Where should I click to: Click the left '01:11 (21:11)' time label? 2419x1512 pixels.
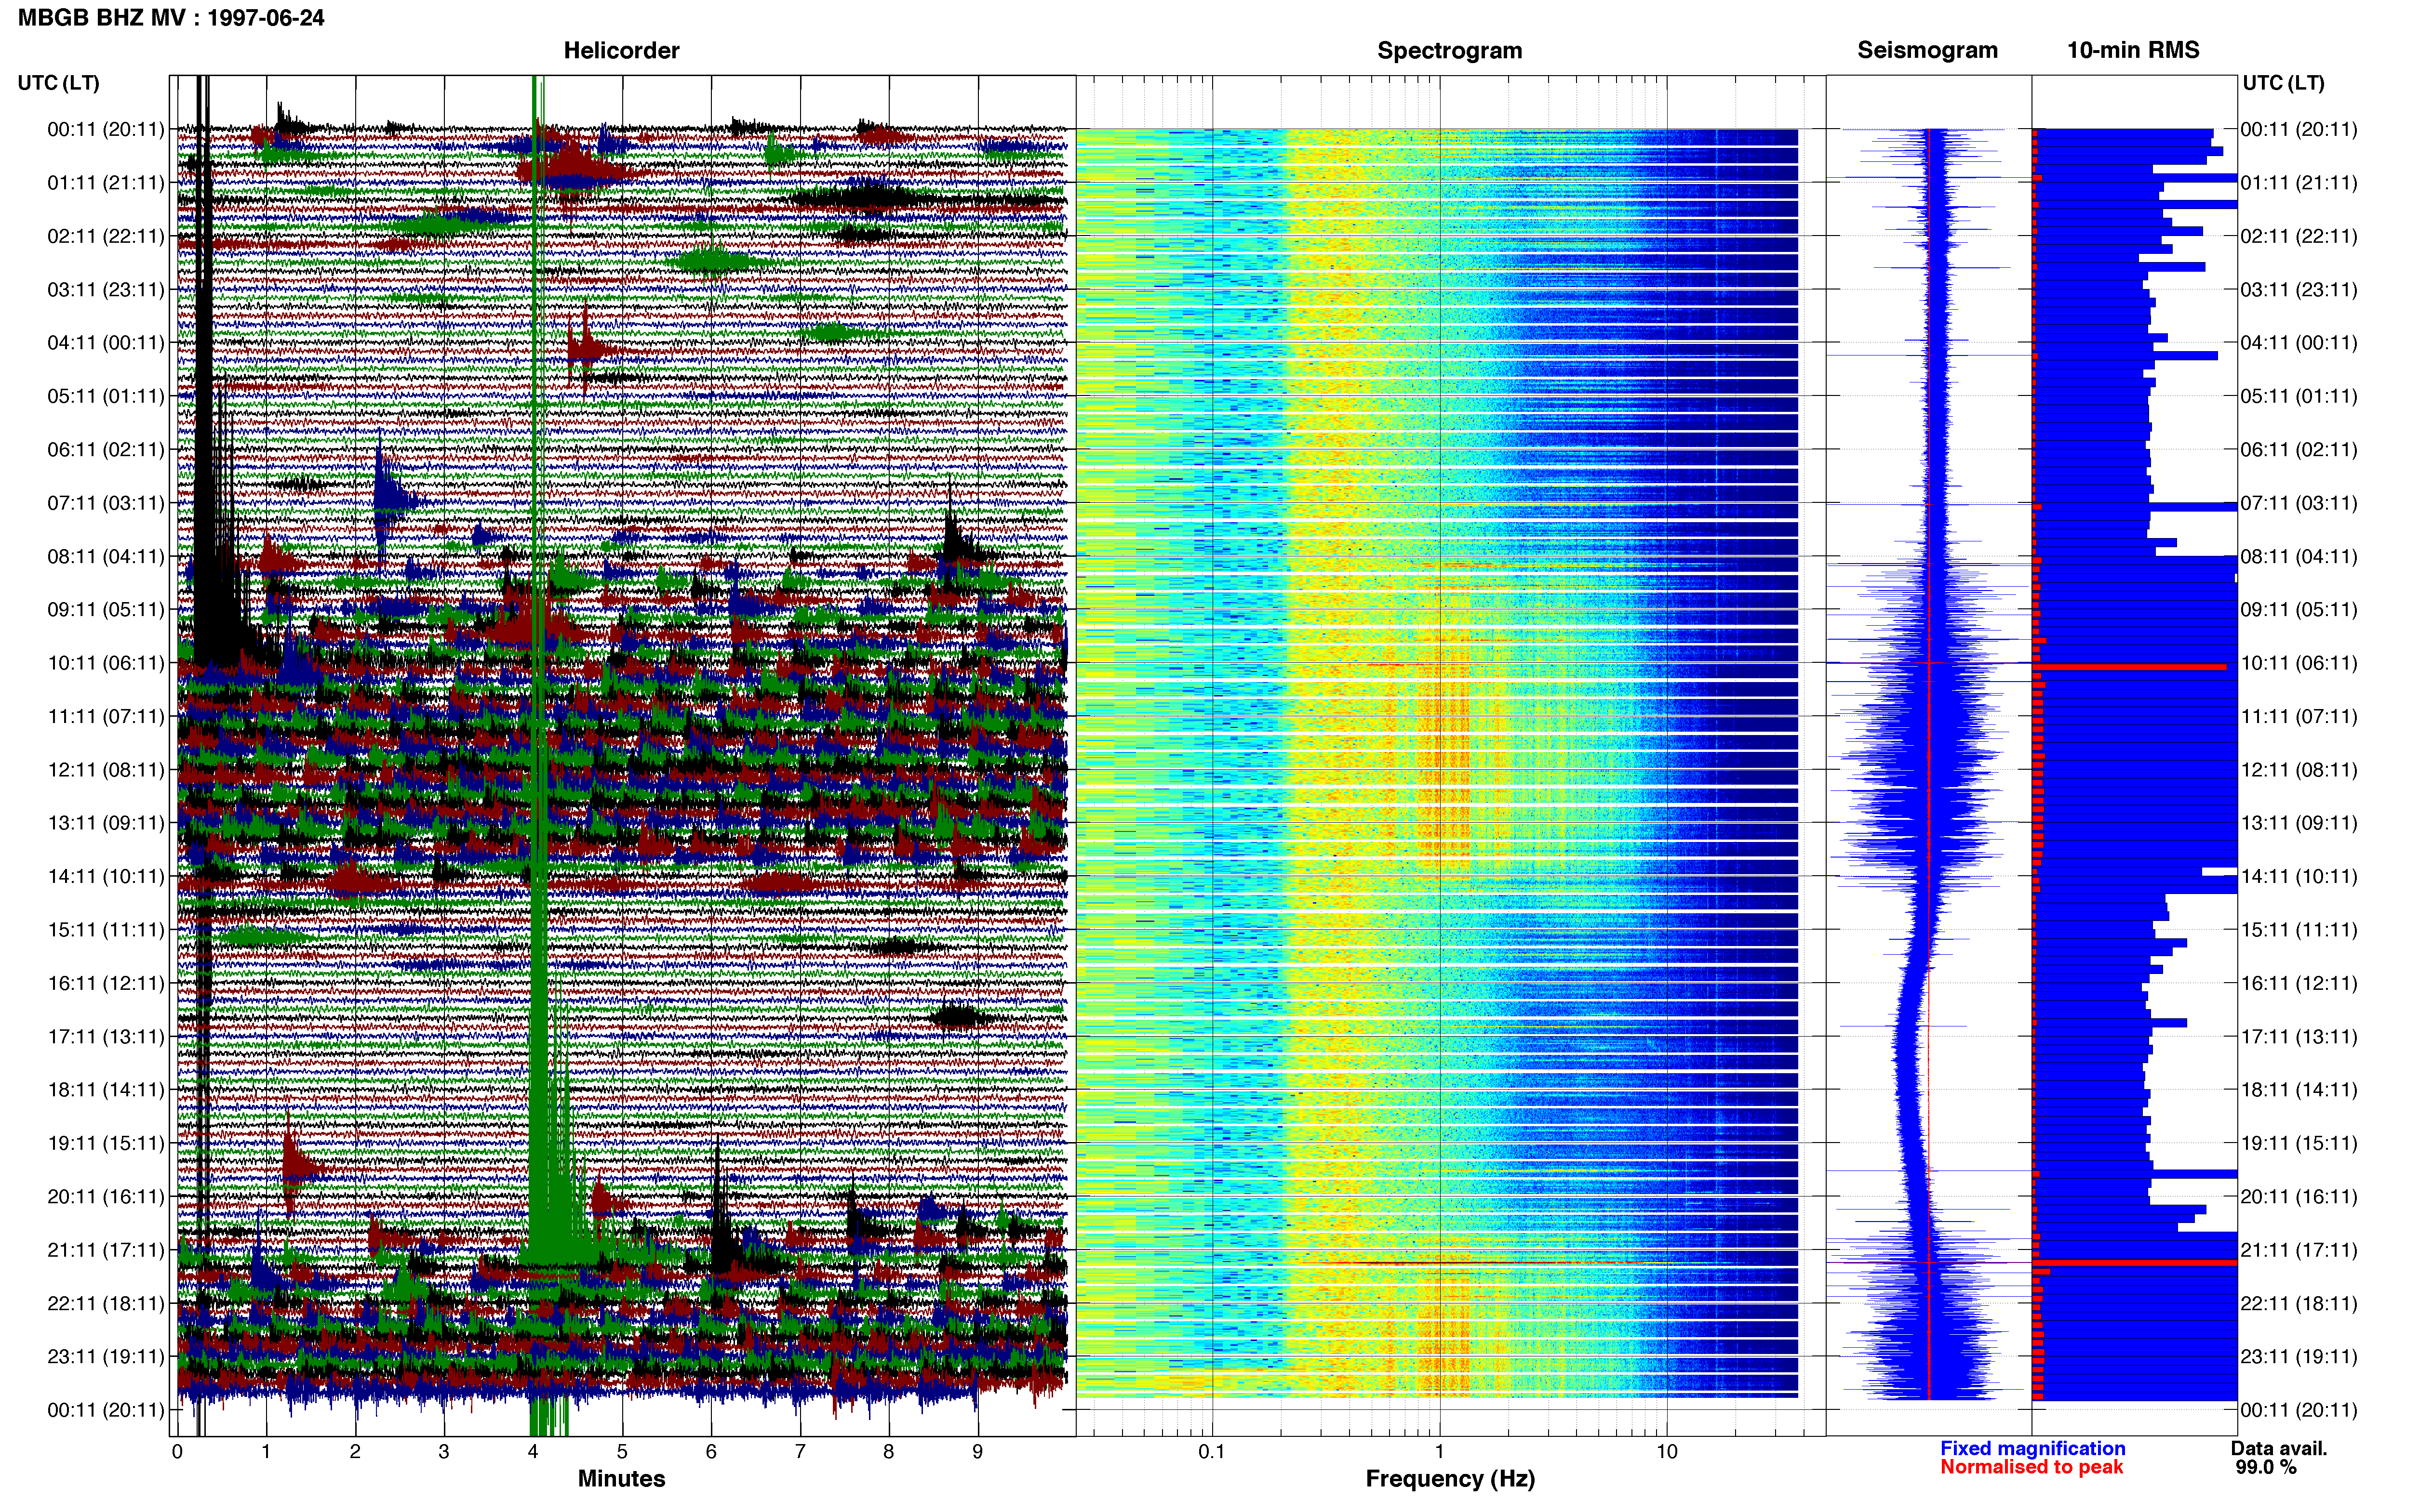pyautogui.click(x=106, y=182)
